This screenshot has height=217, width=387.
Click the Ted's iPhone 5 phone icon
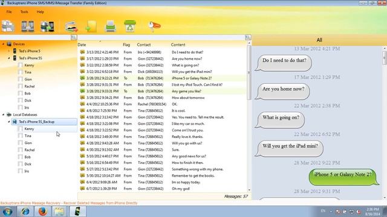click(x=15, y=51)
